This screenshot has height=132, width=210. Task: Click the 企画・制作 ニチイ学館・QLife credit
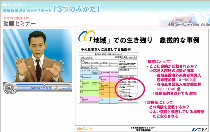coord(187,24)
